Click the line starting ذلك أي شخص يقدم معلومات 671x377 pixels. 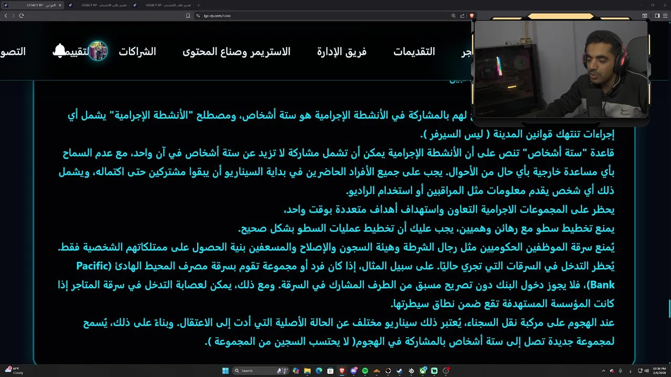point(481,191)
